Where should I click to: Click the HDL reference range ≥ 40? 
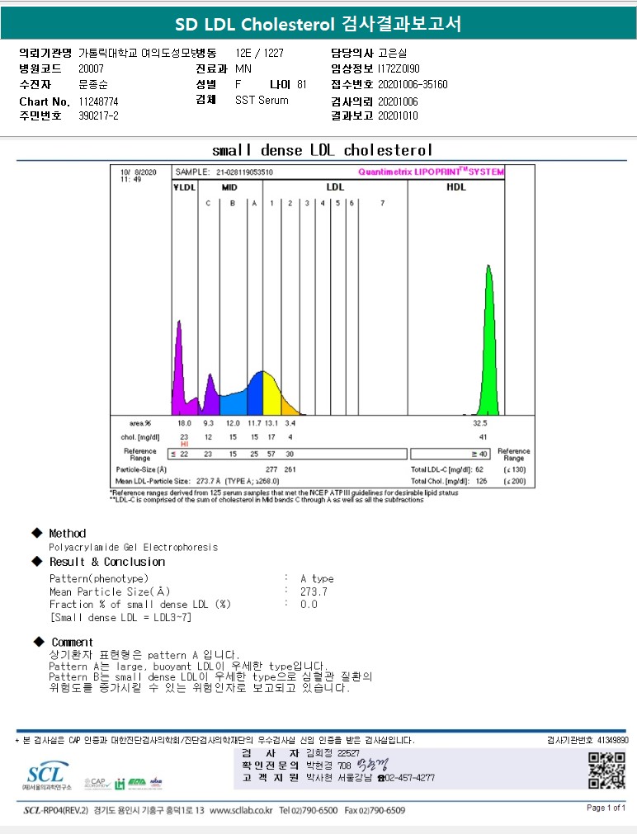pyautogui.click(x=450, y=454)
